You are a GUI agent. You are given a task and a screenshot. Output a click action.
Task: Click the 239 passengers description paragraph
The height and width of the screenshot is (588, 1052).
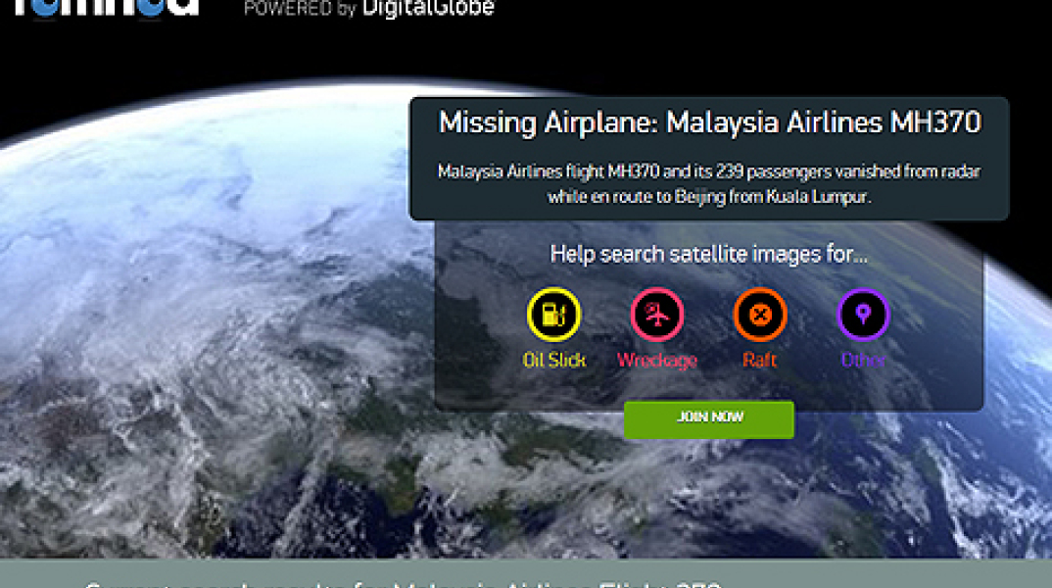[x=709, y=184]
